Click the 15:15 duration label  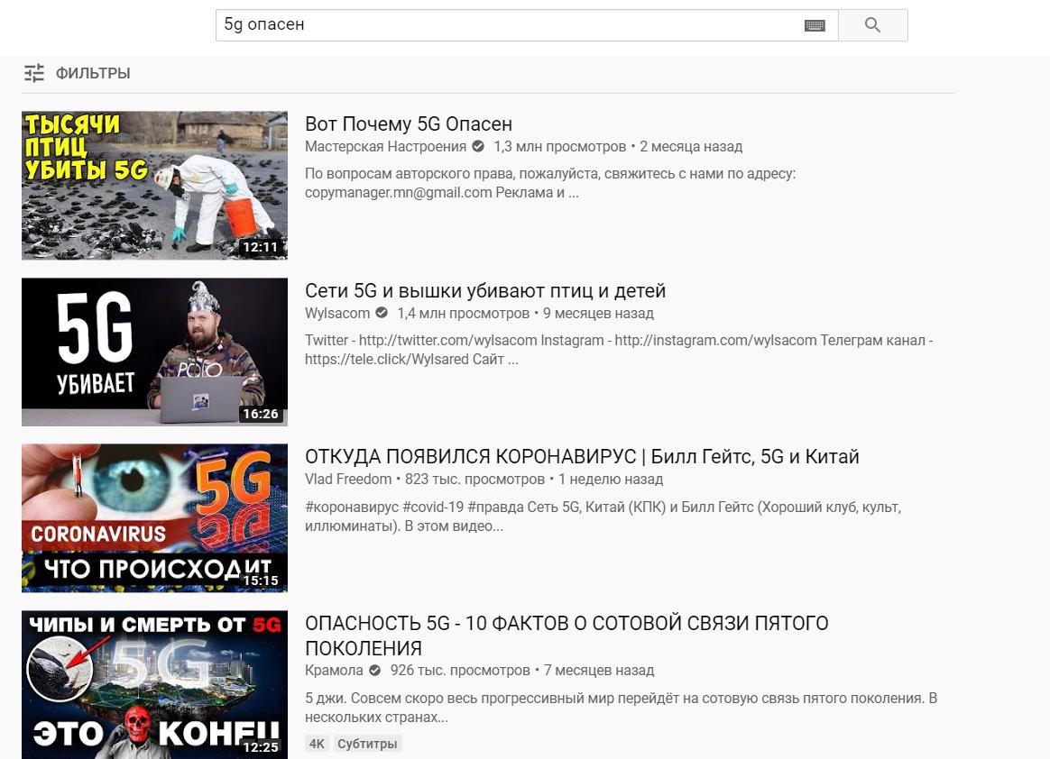point(261,581)
